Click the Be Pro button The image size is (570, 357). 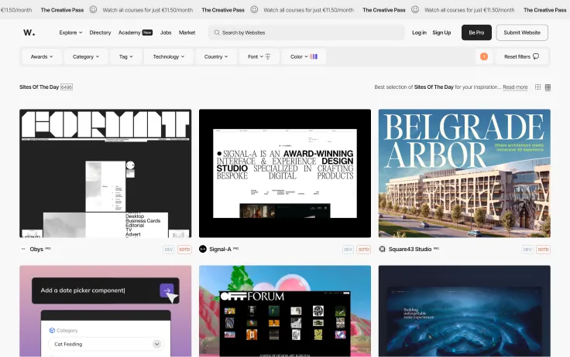click(x=476, y=32)
